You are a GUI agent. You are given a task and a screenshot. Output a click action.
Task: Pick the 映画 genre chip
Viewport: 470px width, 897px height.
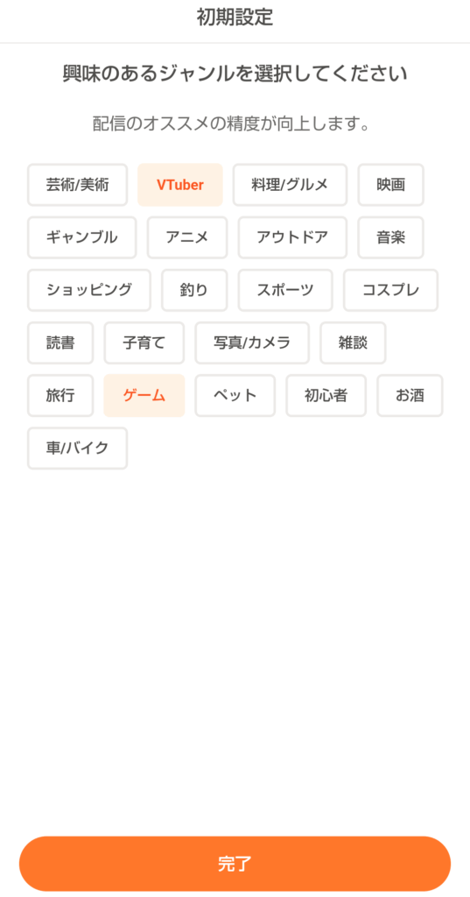pos(391,185)
